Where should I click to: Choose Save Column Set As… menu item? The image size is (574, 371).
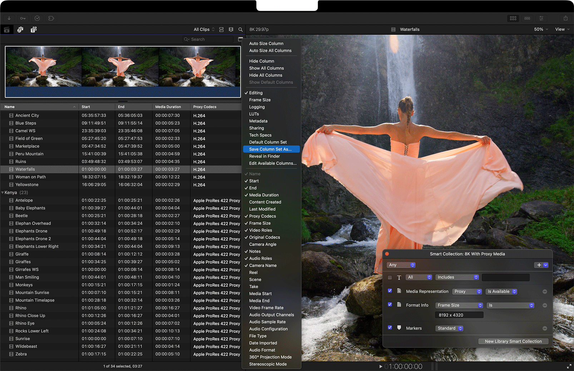(x=270, y=149)
